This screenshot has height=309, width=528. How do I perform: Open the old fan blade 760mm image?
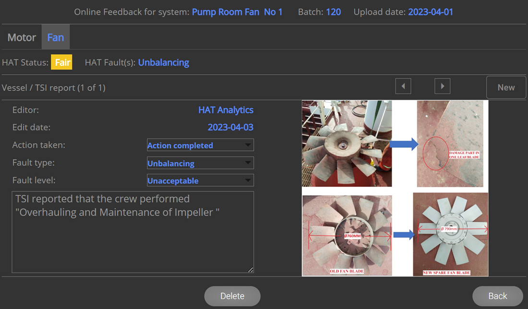point(347,235)
